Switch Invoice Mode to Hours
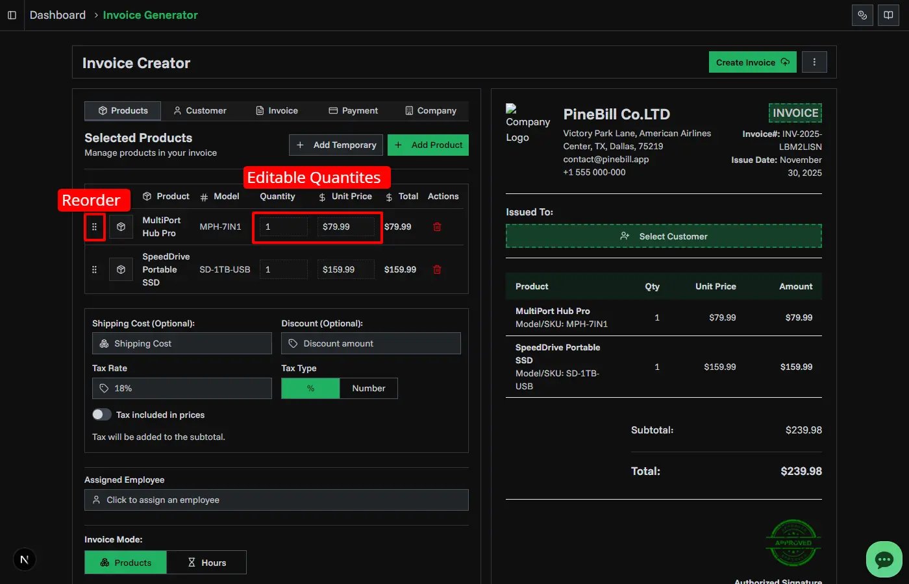 pos(206,562)
